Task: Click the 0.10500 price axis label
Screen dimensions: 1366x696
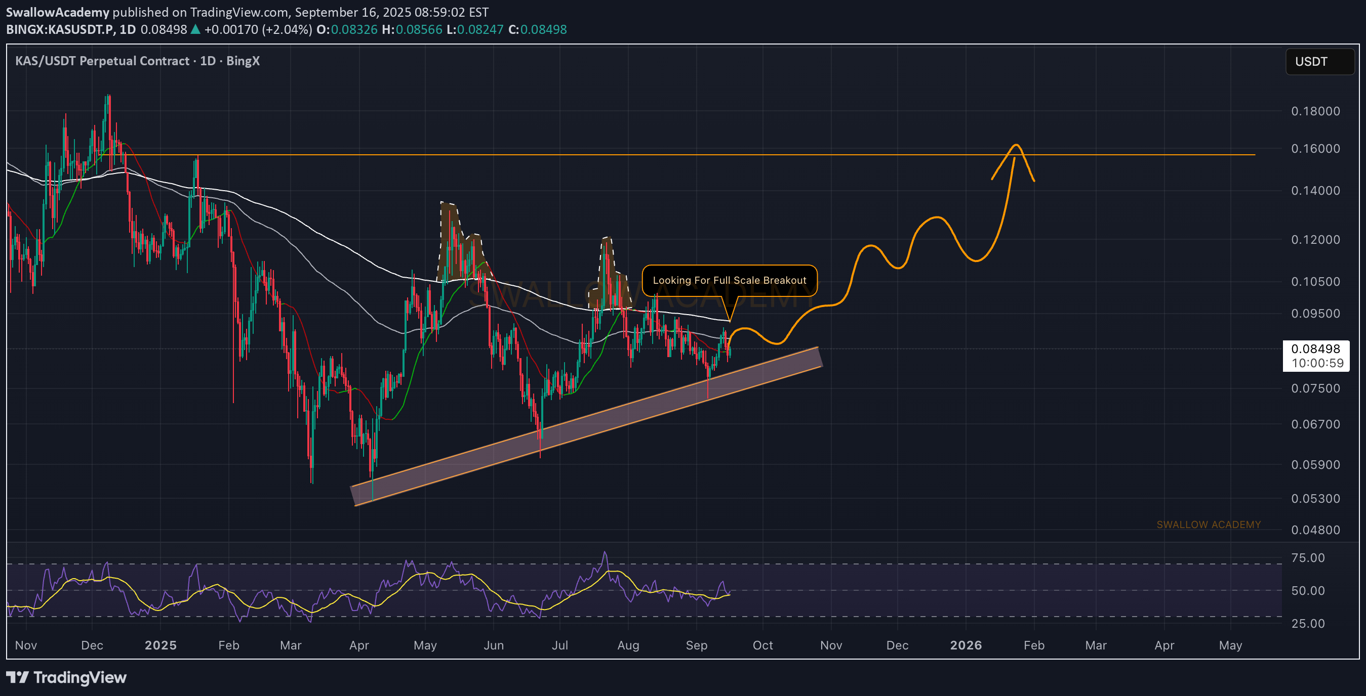Action: [1316, 281]
